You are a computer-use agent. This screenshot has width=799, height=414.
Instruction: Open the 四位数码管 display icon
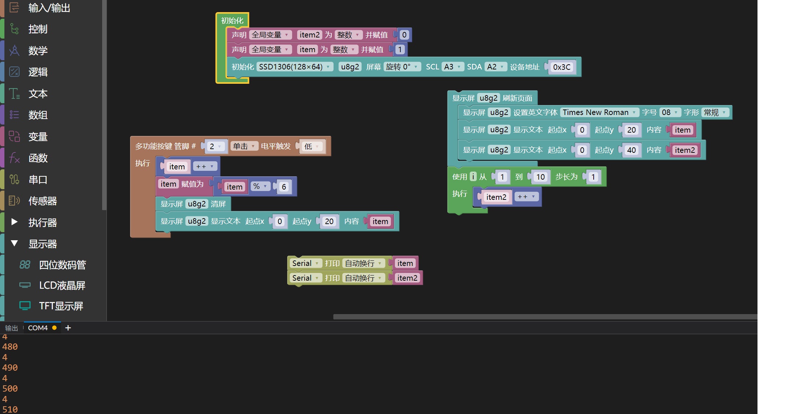25,264
